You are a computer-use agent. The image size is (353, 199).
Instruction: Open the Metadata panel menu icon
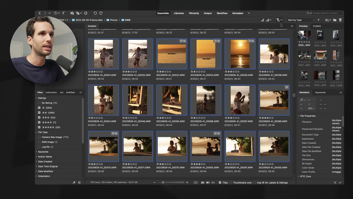(x=341, y=92)
